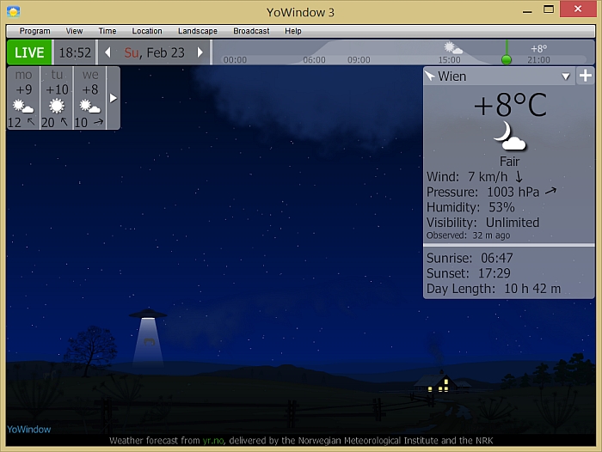Click the Visibility: Unlimited reading

tap(483, 223)
